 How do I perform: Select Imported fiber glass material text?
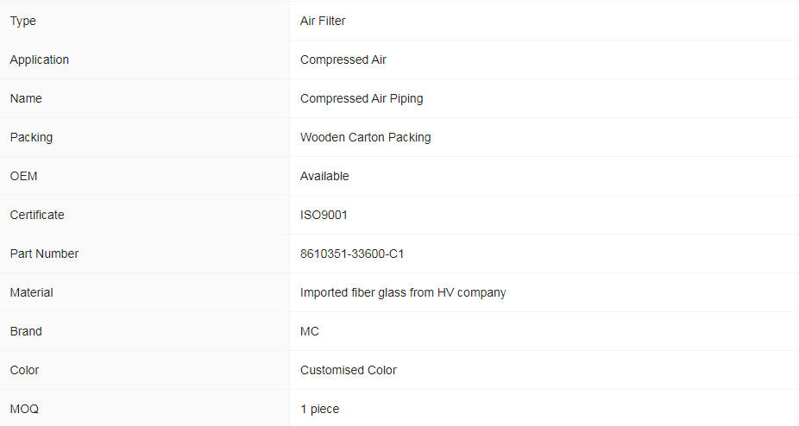403,292
